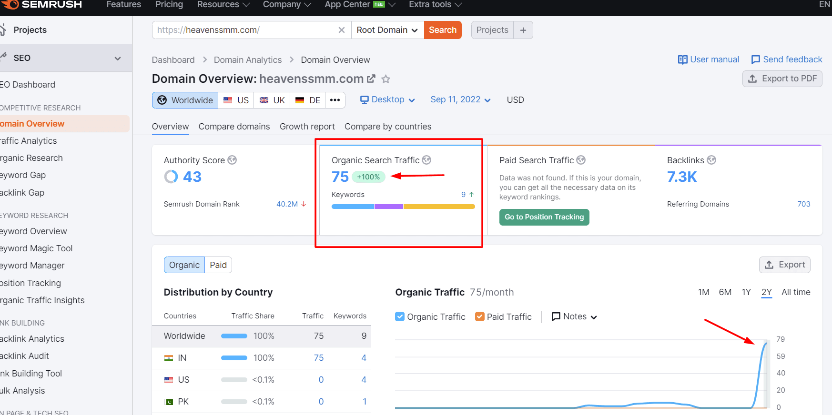Select the 6M time range
Viewport: 832px width, 415px height.
pyautogui.click(x=725, y=292)
